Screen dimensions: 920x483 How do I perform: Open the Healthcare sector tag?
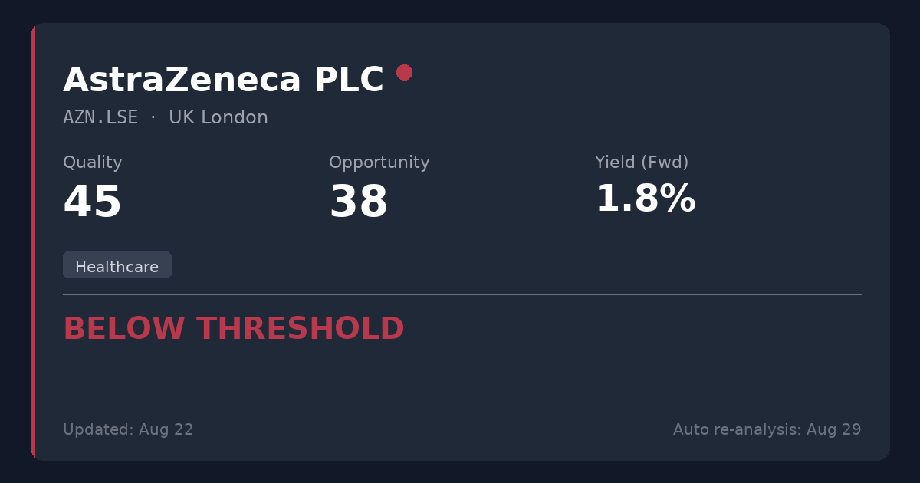tap(117, 265)
